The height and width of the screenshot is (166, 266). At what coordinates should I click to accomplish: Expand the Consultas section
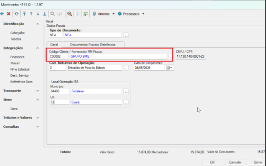click(38, 127)
